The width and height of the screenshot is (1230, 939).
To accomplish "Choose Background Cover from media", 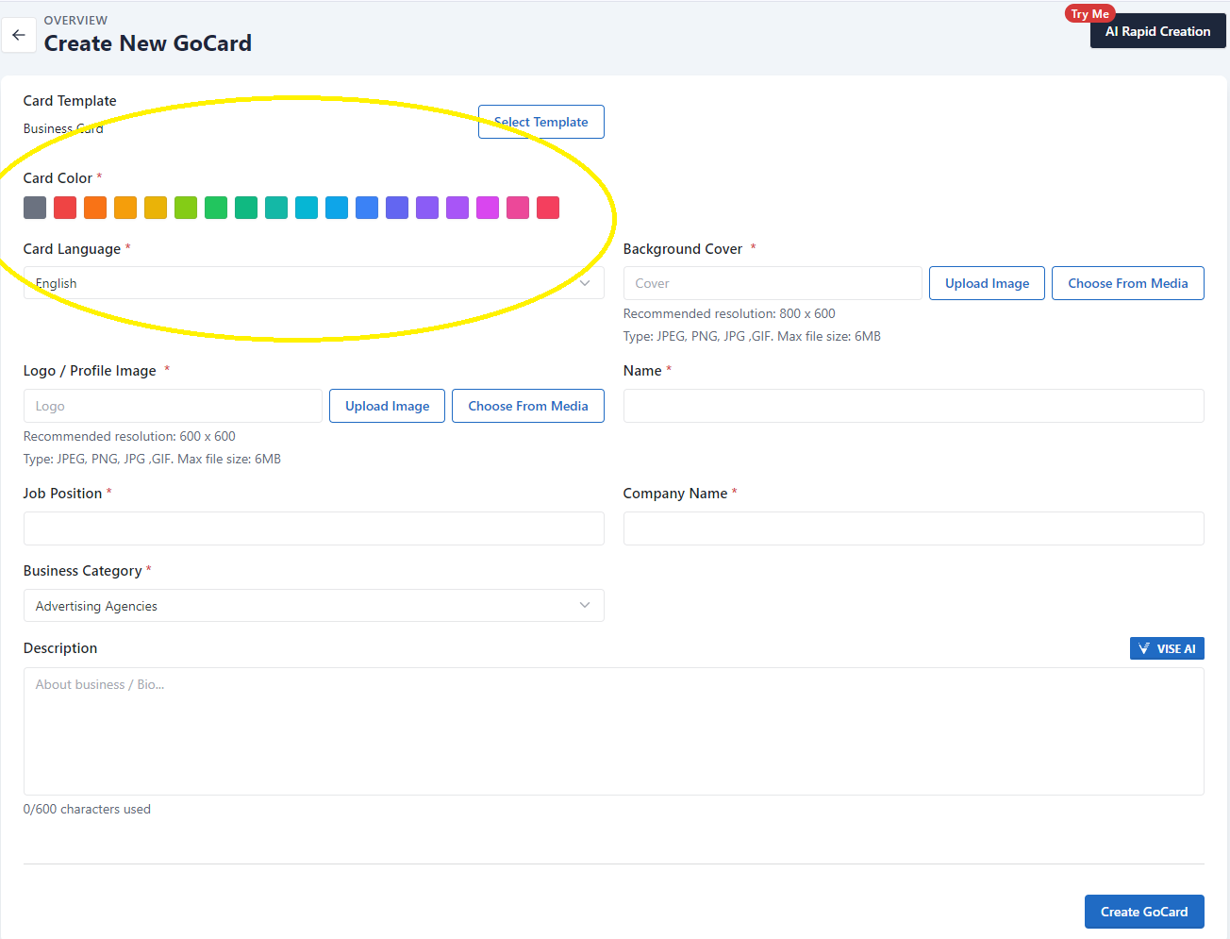I will [x=1127, y=283].
